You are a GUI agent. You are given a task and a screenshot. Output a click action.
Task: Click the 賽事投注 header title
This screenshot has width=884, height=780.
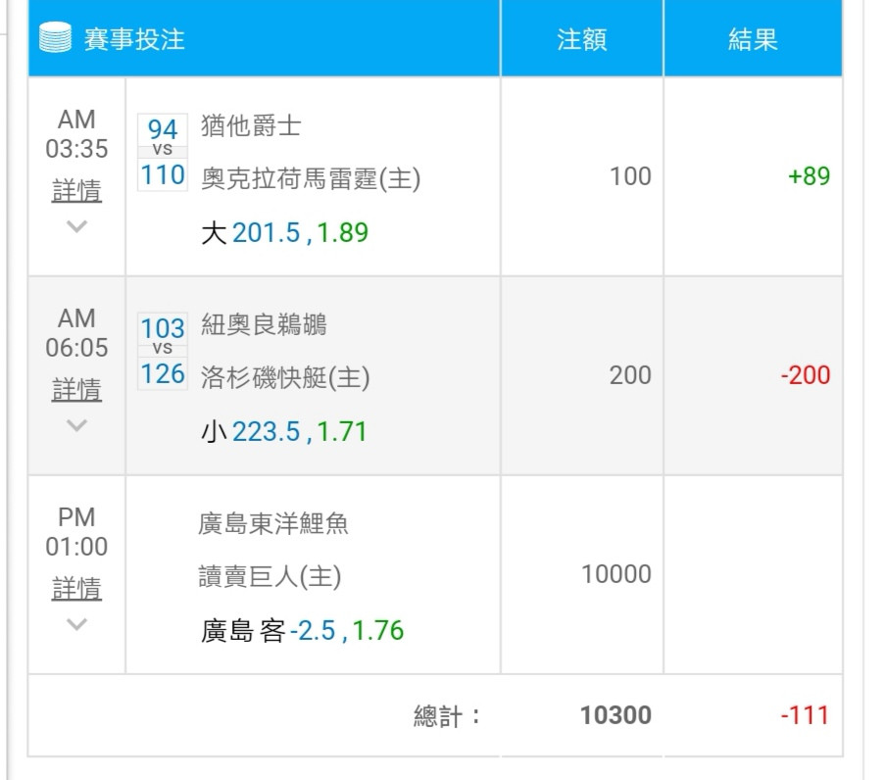coord(134,39)
